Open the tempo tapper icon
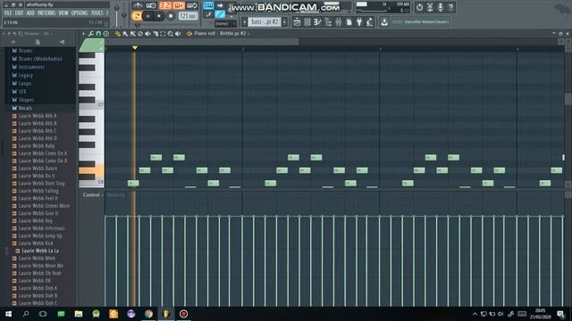This screenshot has height=321, width=572. [369, 22]
